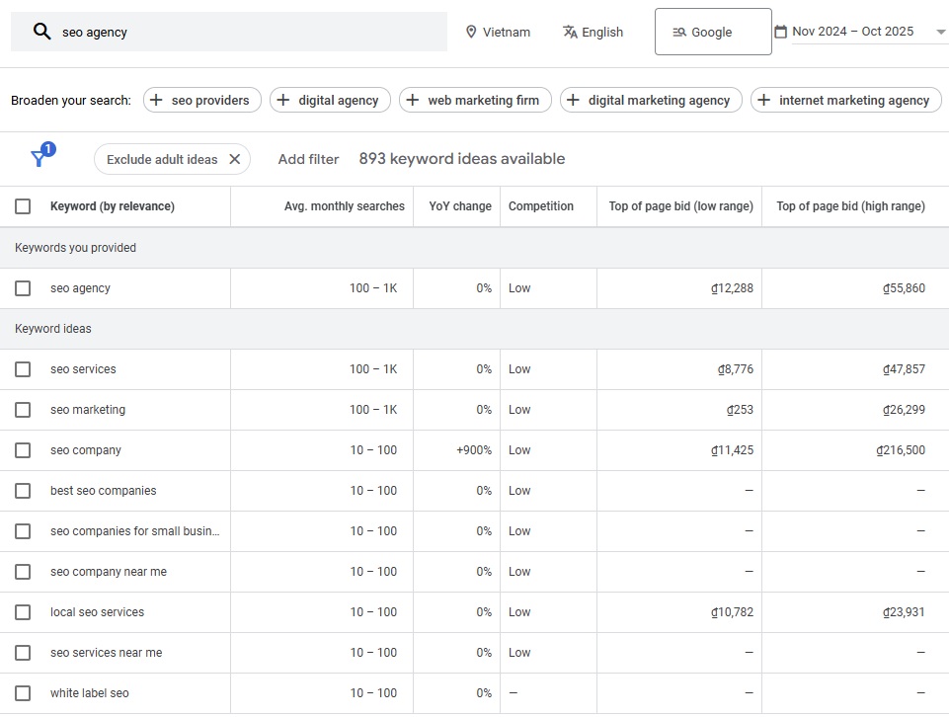Sort by YoY change column header
This screenshot has width=949, height=717.
tap(460, 206)
